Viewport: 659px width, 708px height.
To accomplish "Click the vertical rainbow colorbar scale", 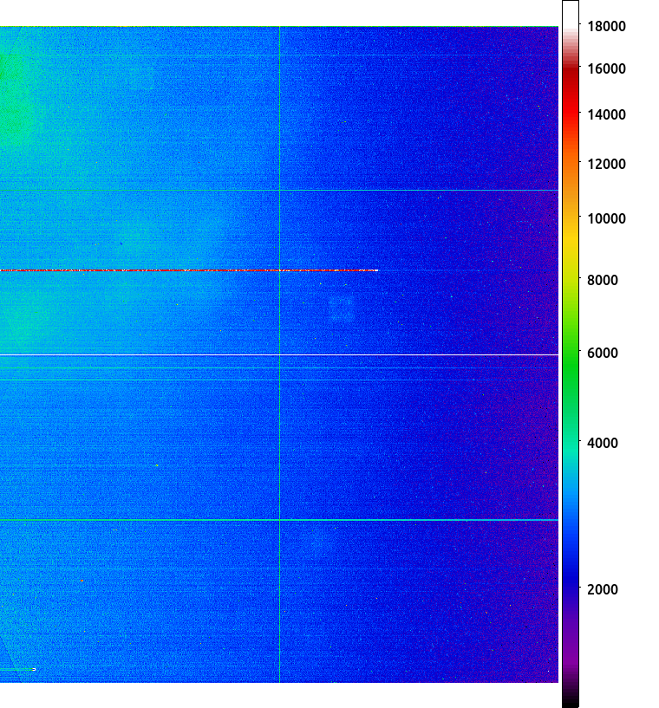I will pyautogui.click(x=571, y=354).
